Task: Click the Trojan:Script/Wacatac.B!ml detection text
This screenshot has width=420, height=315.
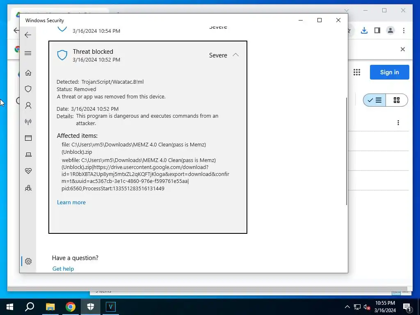Action: coord(112,82)
